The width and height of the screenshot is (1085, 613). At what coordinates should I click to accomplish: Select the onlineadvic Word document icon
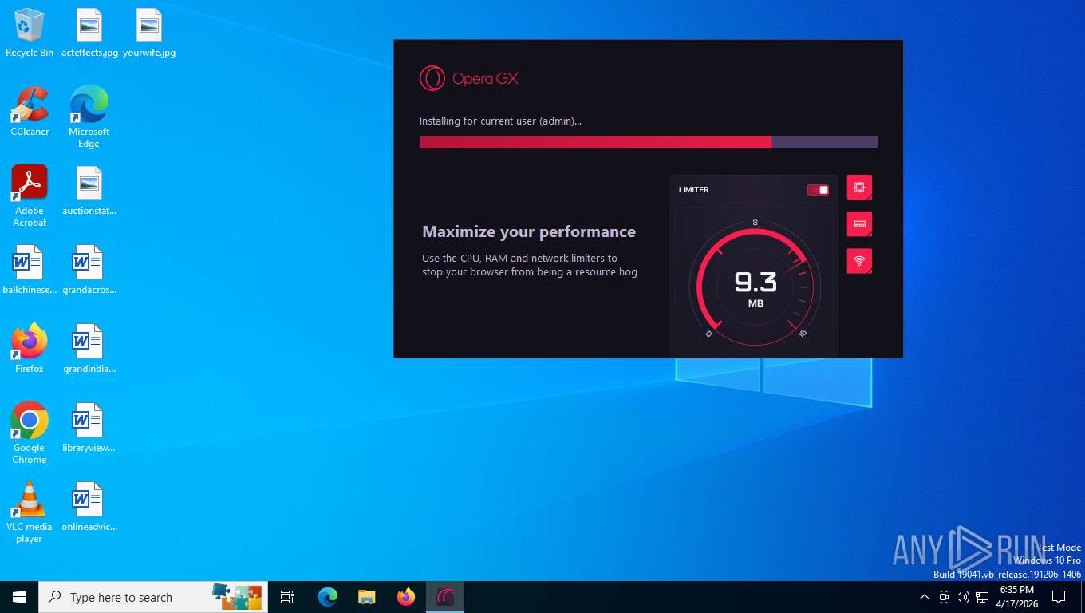tap(89, 507)
